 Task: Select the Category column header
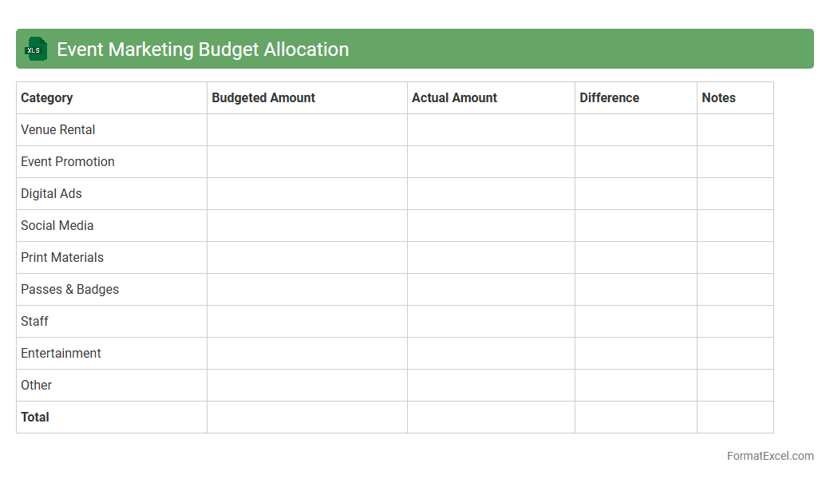pos(47,98)
